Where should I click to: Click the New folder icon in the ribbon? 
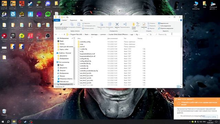point(134,24)
